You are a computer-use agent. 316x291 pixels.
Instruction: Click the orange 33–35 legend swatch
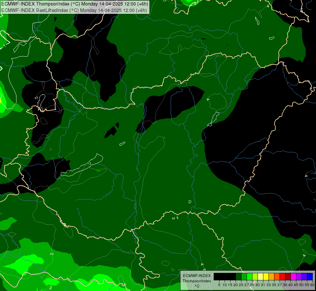click(x=271, y=276)
